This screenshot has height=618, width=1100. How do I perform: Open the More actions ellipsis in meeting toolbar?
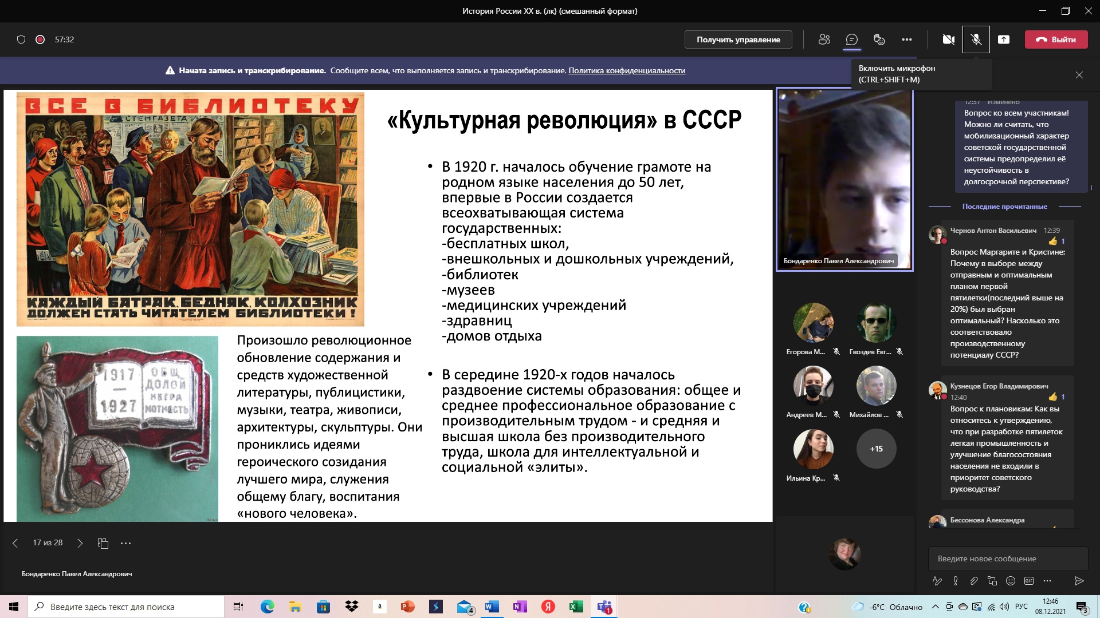tap(906, 39)
